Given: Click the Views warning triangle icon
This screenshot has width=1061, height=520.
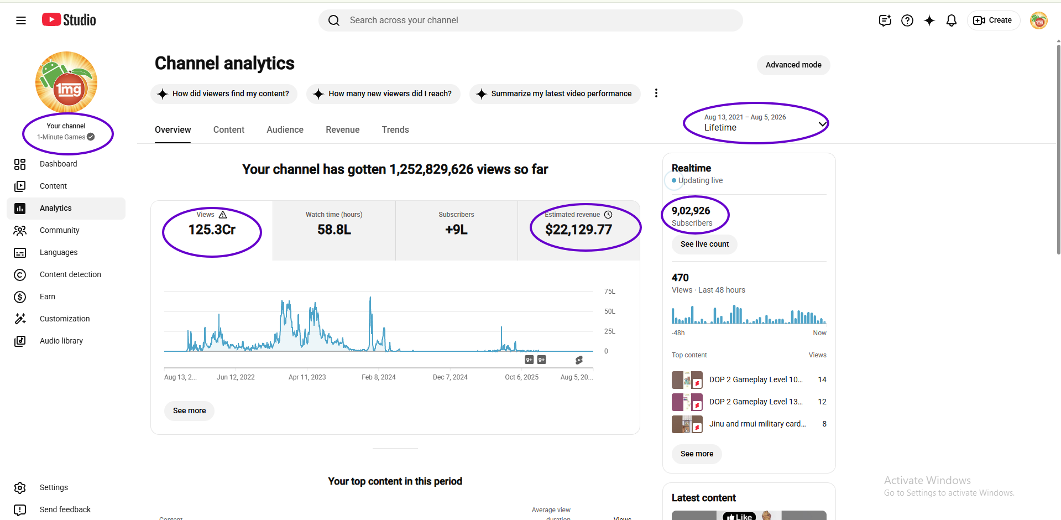Looking at the screenshot, I should (x=223, y=215).
